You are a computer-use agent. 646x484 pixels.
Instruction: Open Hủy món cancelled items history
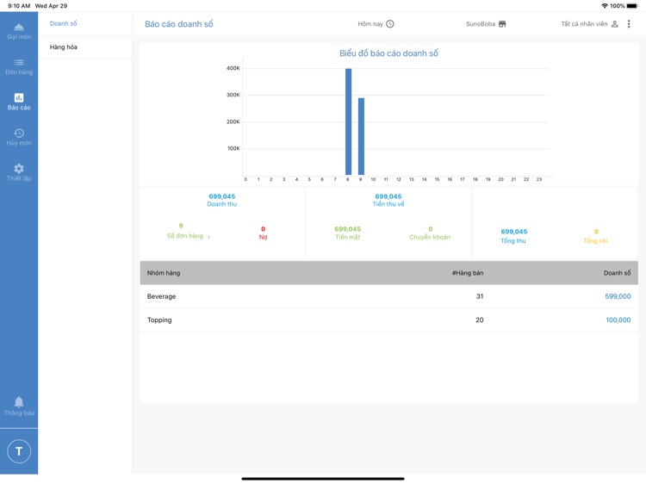click(19, 137)
